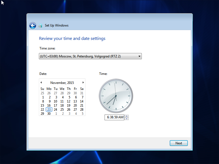Image resolution: width=219 pixels, height=164 pixels.
Task: Show next month in the calendar
Action: (83, 83)
